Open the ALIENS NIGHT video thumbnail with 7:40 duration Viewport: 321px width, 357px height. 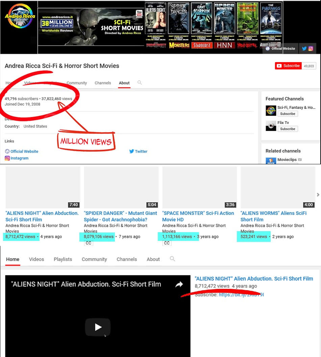(43, 187)
